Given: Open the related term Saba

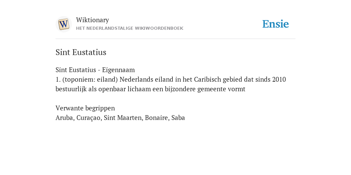Looking at the screenshot, I should 178,118.
